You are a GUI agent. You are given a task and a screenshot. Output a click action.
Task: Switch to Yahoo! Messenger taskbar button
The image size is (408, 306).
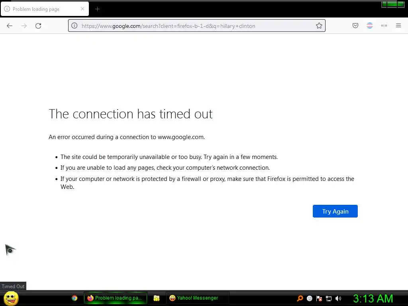tap(198, 298)
